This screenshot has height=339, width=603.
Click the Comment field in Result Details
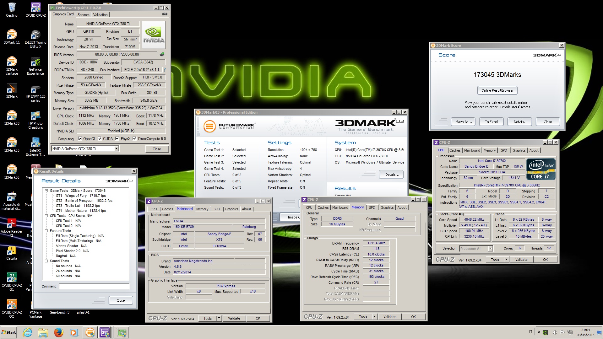[94, 286]
